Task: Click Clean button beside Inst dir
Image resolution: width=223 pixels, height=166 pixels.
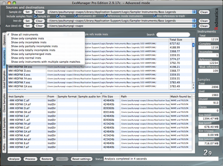Action: (204, 21)
